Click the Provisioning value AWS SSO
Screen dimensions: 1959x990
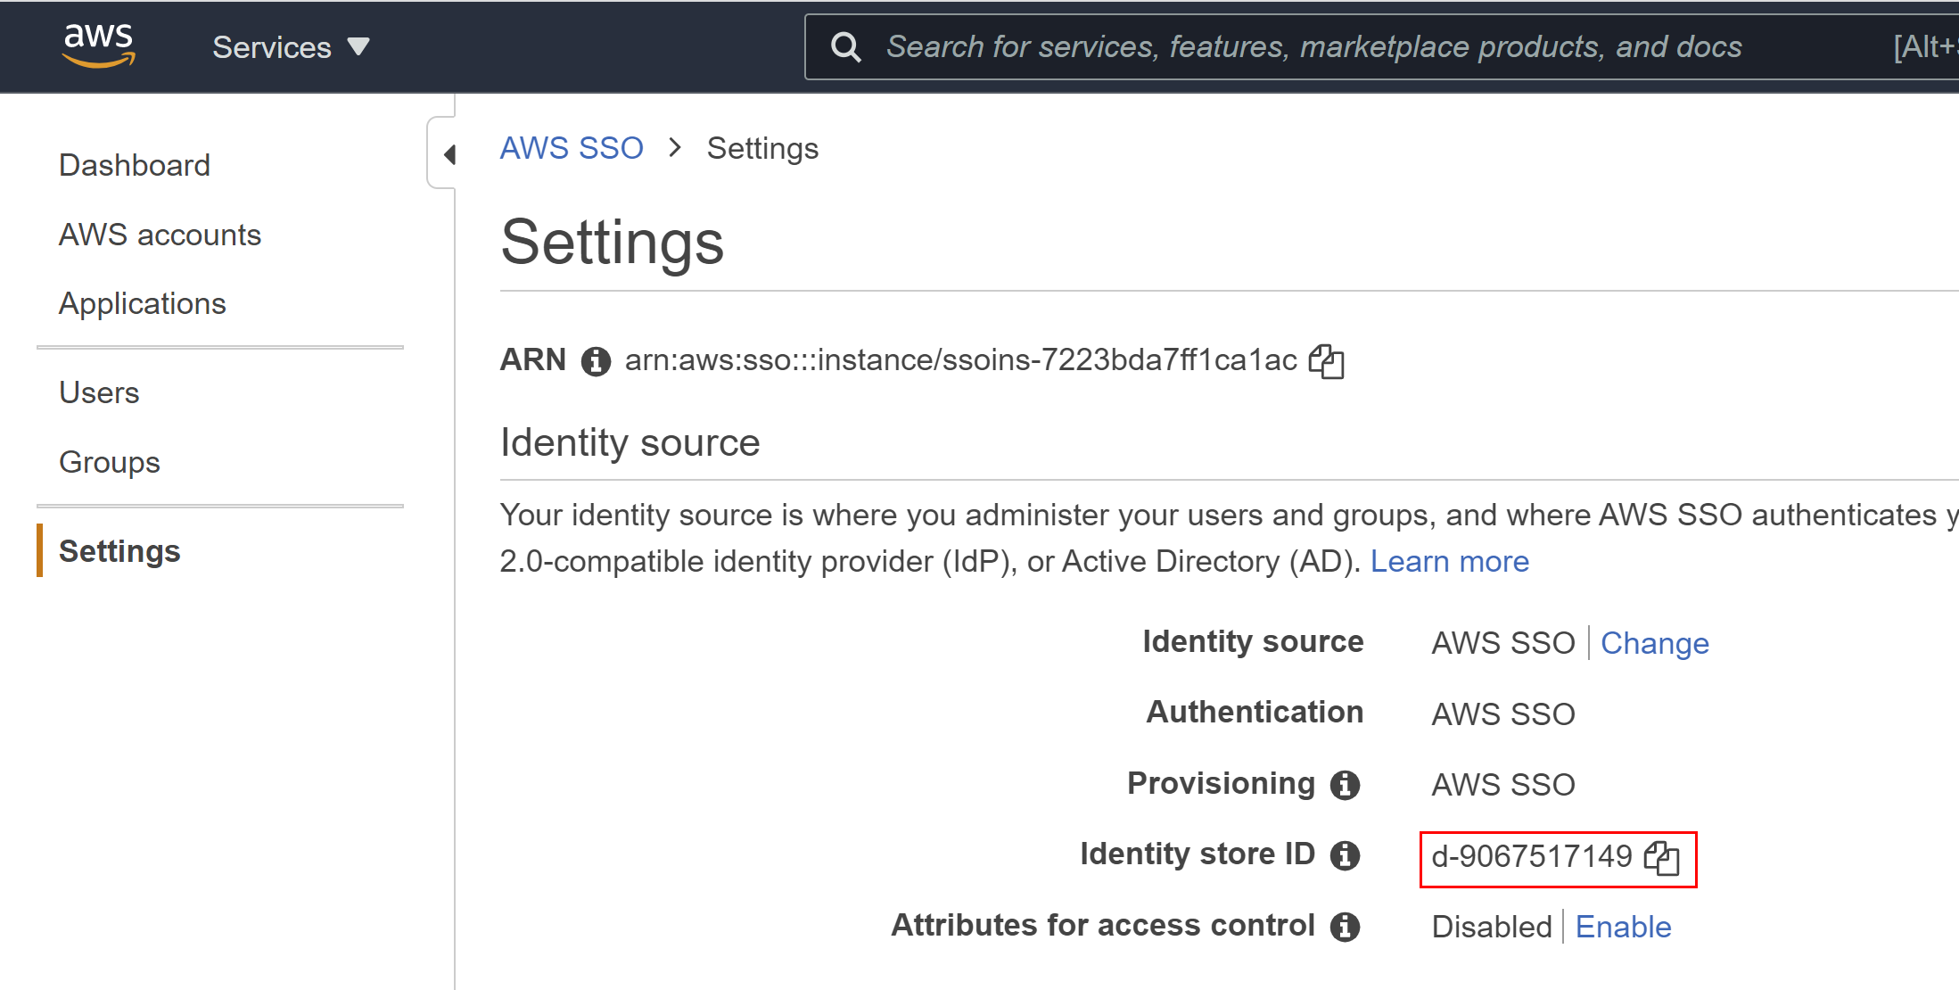click(x=1503, y=785)
